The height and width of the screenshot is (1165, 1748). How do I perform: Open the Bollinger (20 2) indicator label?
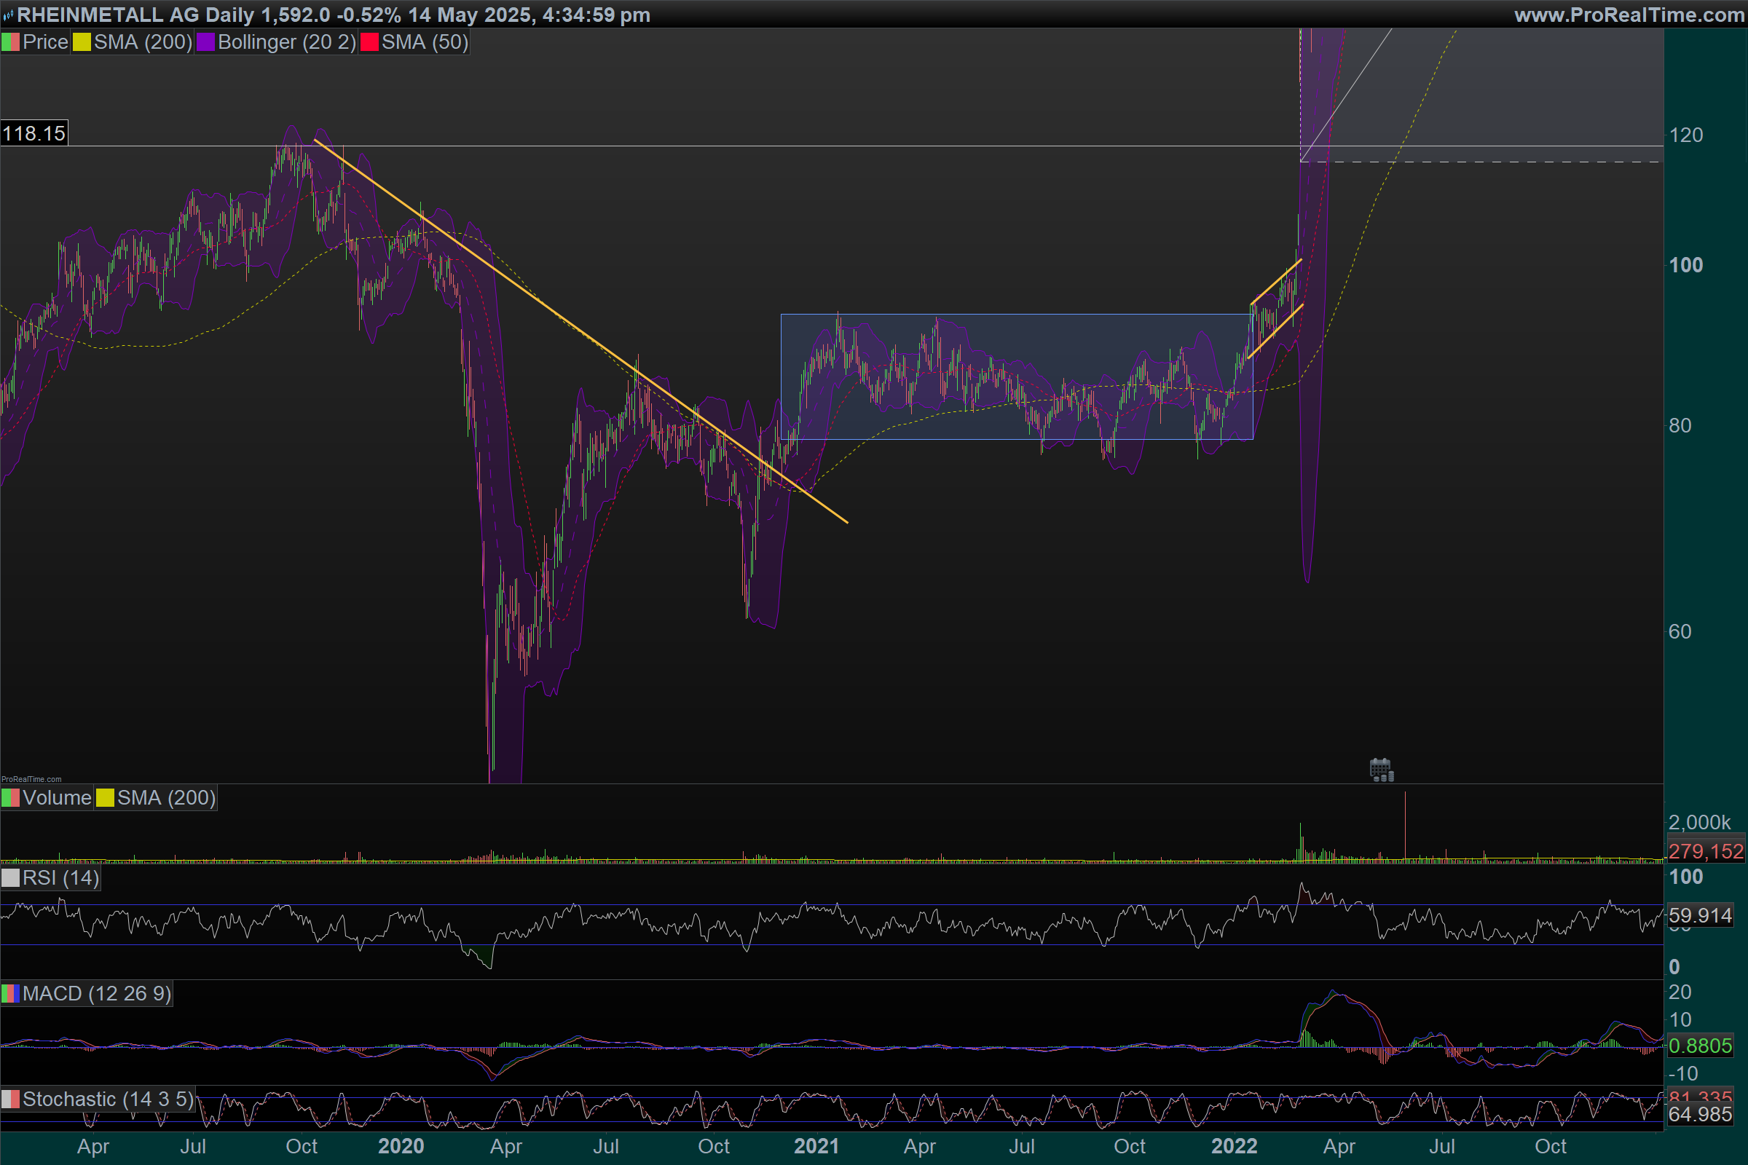(287, 42)
